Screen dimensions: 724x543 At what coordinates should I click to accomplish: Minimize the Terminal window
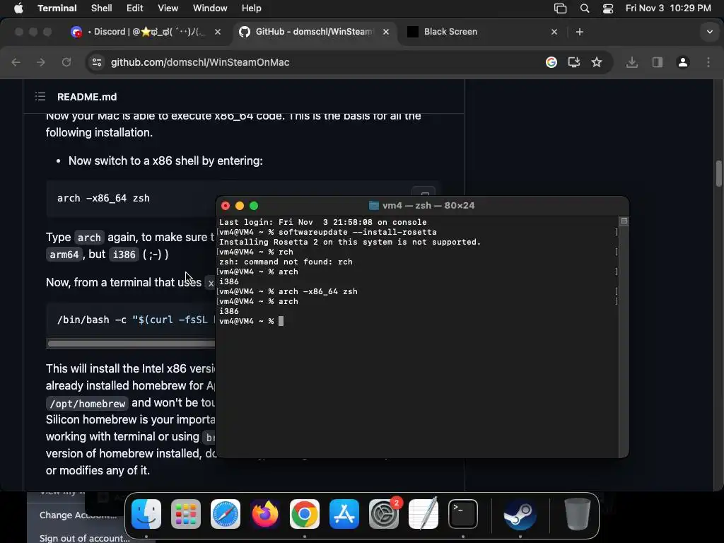tap(240, 206)
